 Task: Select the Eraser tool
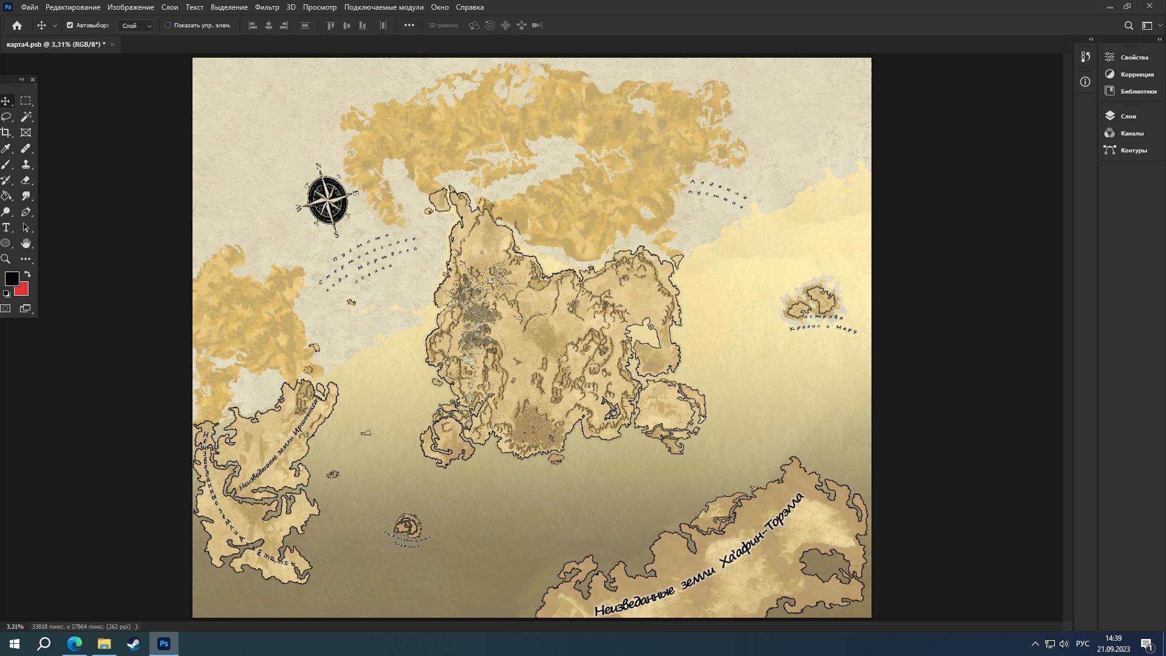[x=26, y=180]
